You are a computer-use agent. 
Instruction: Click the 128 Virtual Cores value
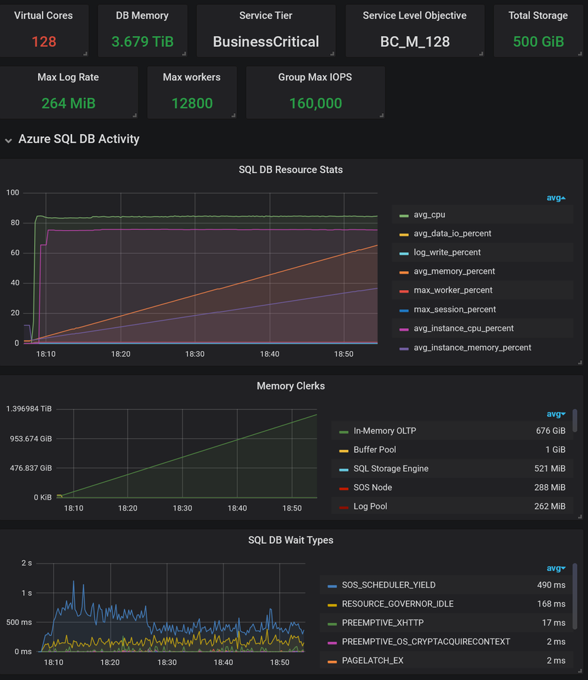point(44,42)
